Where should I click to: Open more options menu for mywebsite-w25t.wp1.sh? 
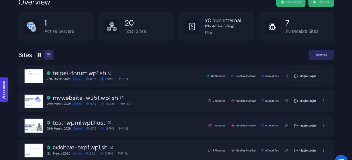coord(323,101)
